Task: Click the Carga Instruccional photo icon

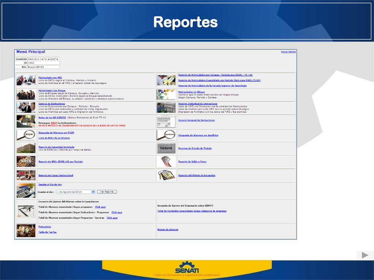Action: click(x=26, y=175)
